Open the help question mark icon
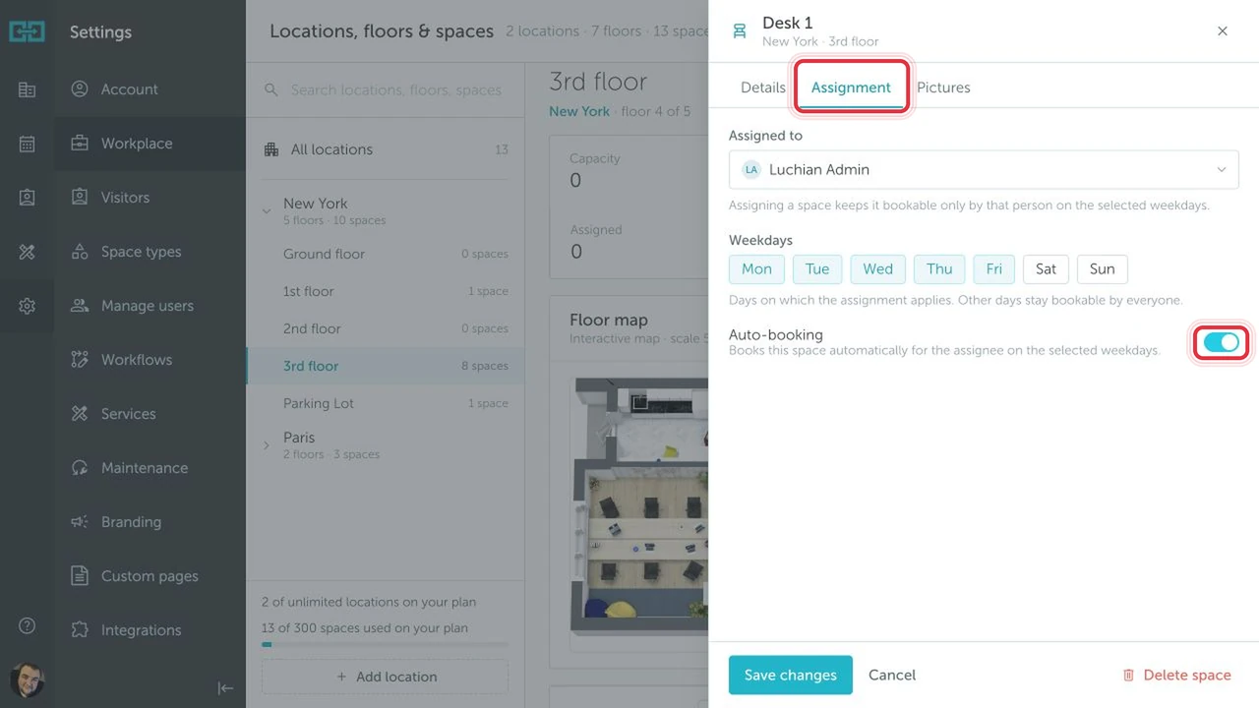This screenshot has width=1259, height=708. (x=27, y=625)
